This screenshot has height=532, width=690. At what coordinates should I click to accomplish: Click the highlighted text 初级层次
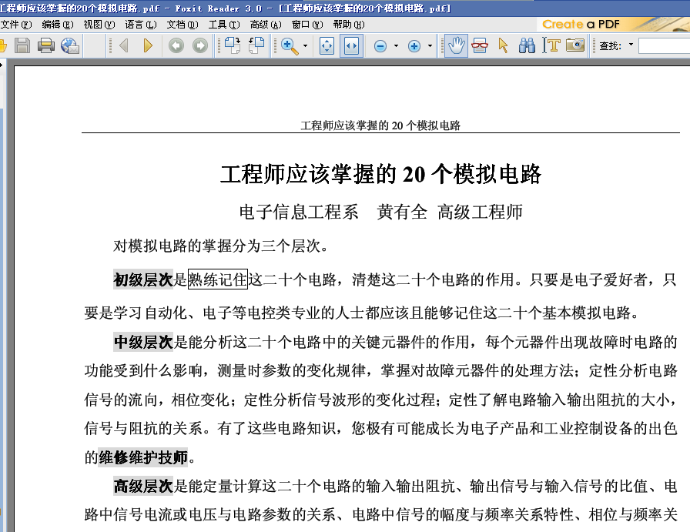tap(143, 279)
